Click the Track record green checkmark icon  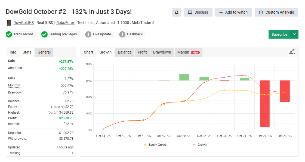tap(9, 34)
